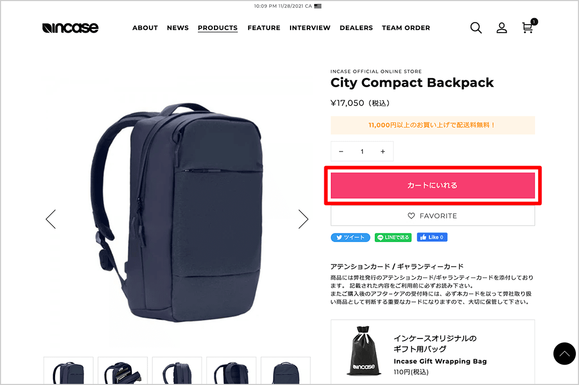The image size is (579, 385).
Task: Send via the LINE share button
Action: click(394, 238)
